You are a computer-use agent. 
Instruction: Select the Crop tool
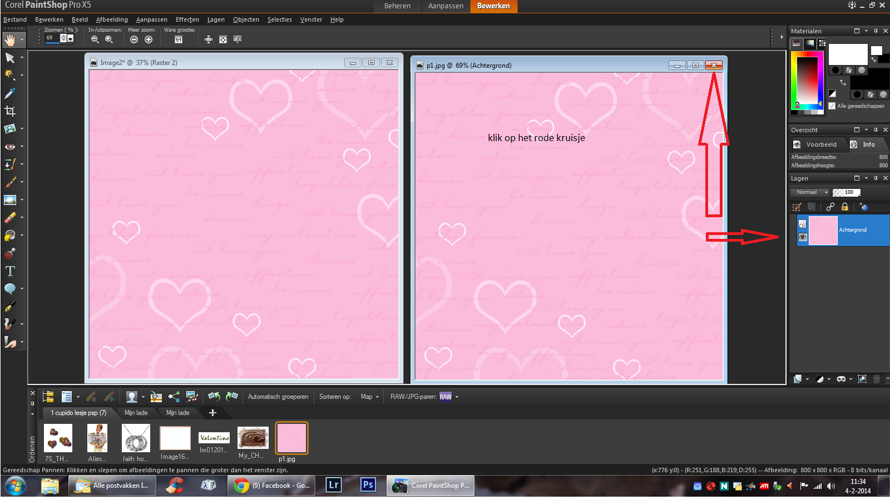coord(10,111)
